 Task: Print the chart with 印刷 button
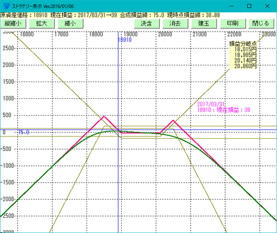pos(233,24)
